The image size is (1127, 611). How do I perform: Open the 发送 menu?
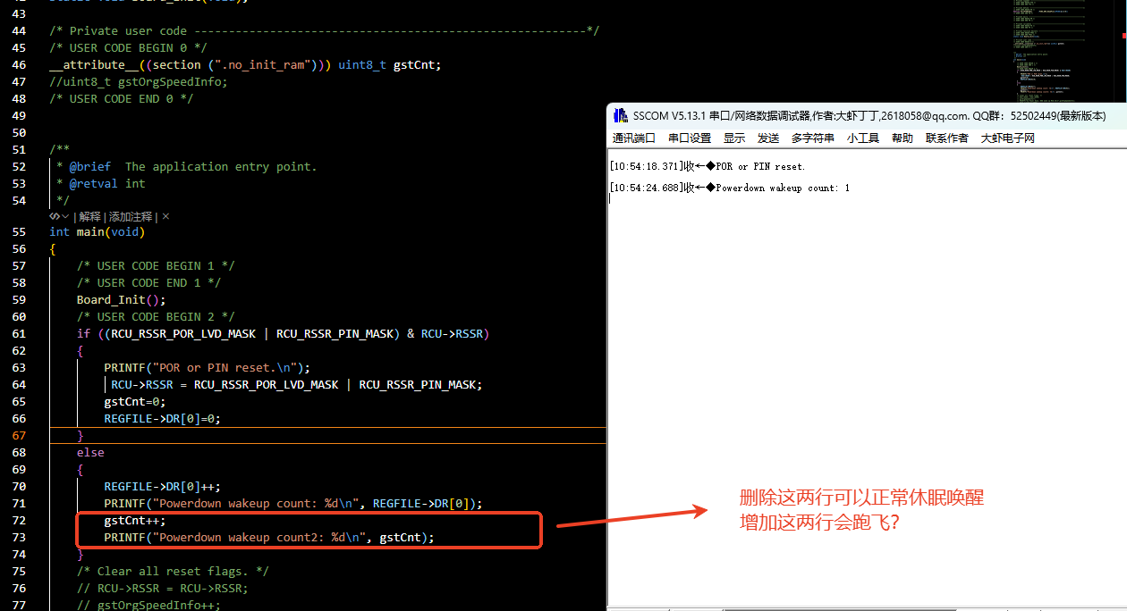click(x=767, y=138)
